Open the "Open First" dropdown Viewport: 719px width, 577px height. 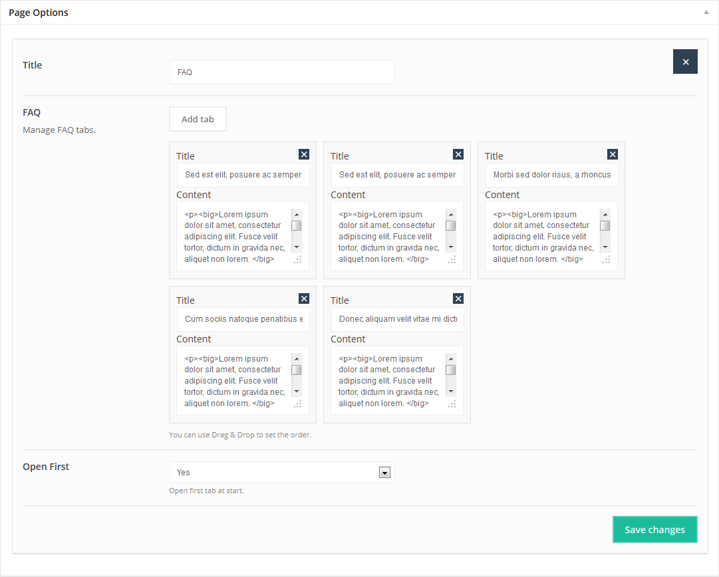pyautogui.click(x=282, y=473)
